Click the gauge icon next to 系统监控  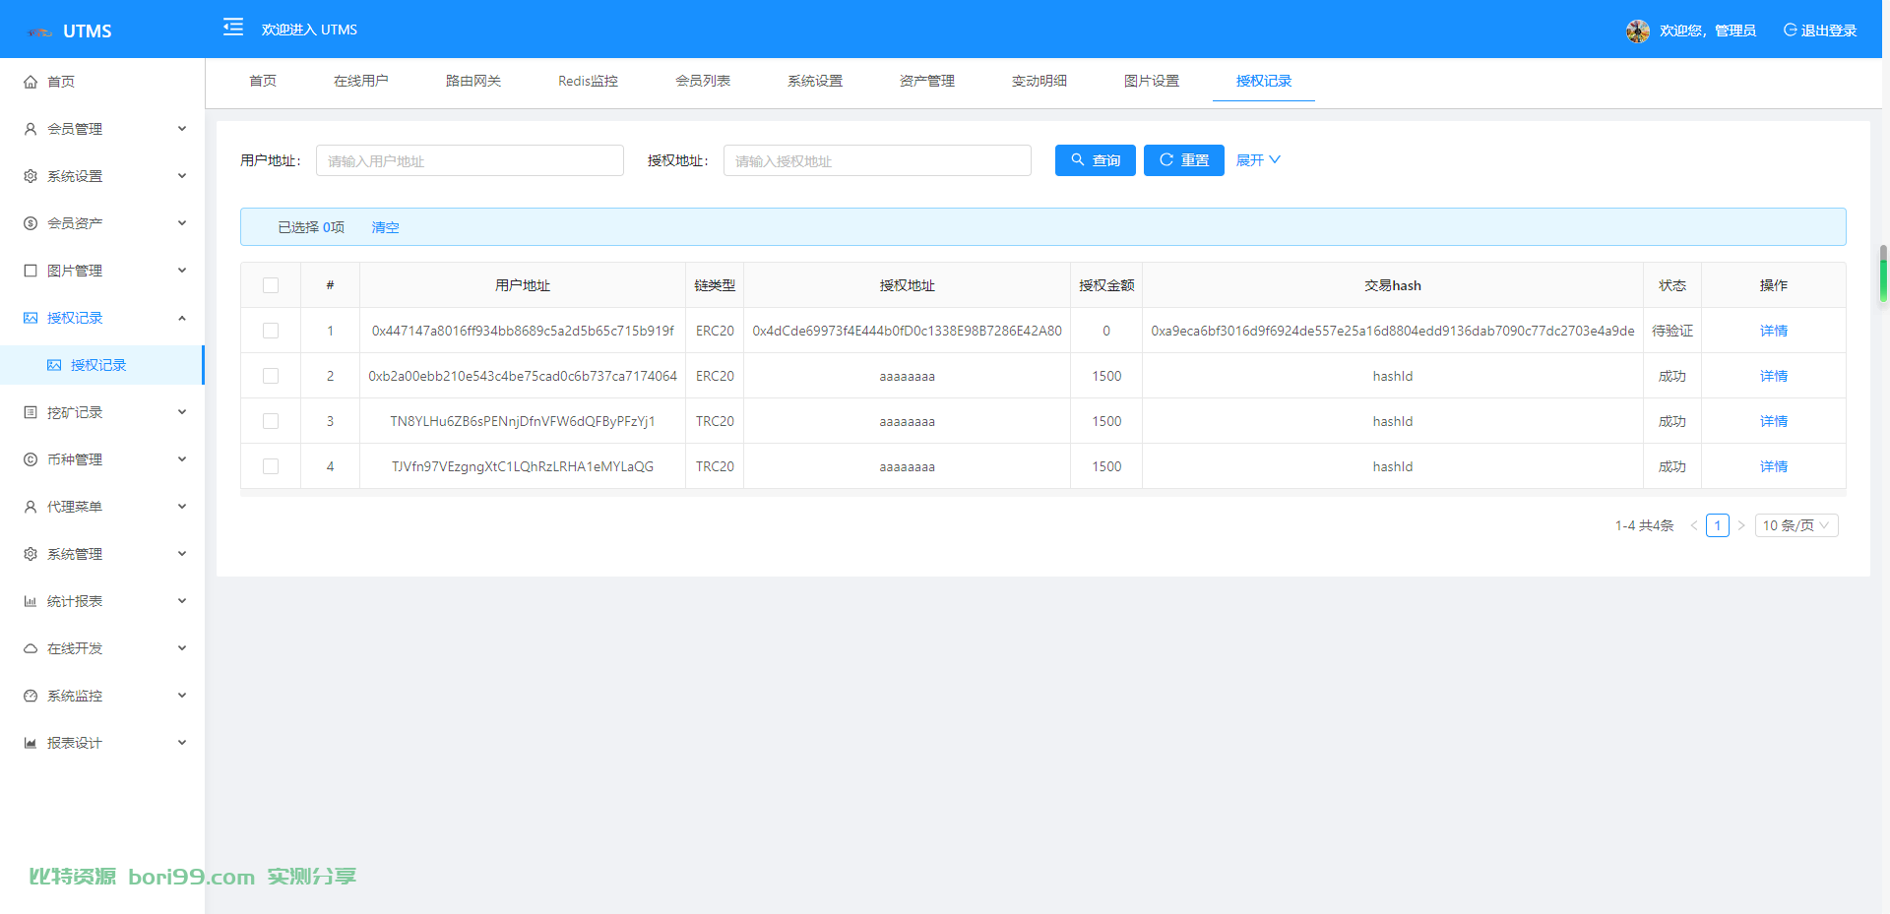[x=31, y=696]
